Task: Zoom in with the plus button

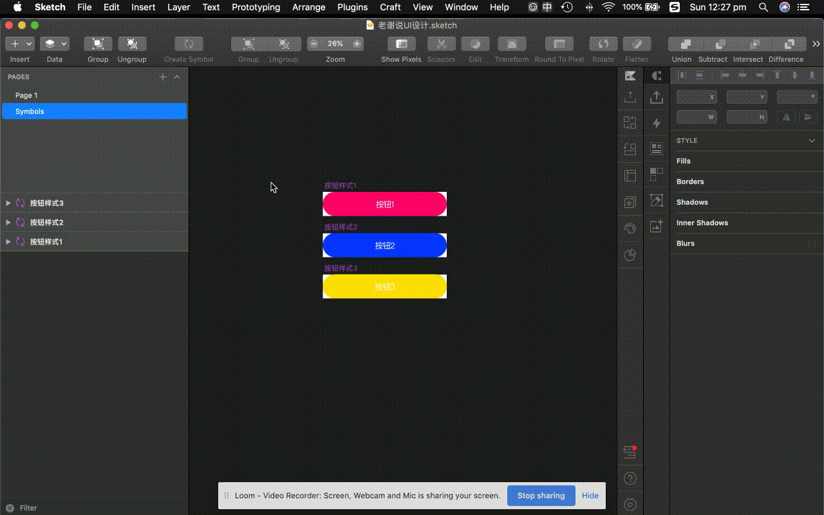Action: coord(357,44)
